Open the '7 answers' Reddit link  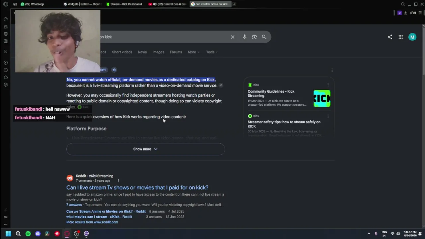74,205
